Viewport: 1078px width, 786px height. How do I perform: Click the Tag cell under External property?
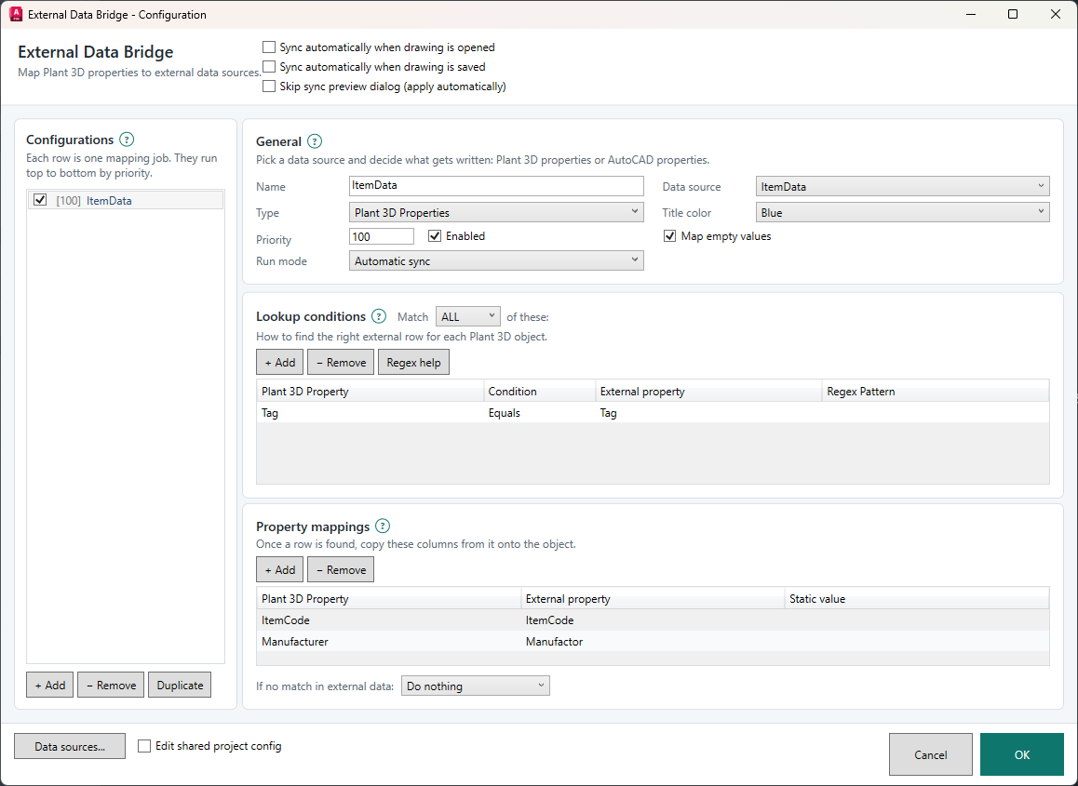(708, 413)
